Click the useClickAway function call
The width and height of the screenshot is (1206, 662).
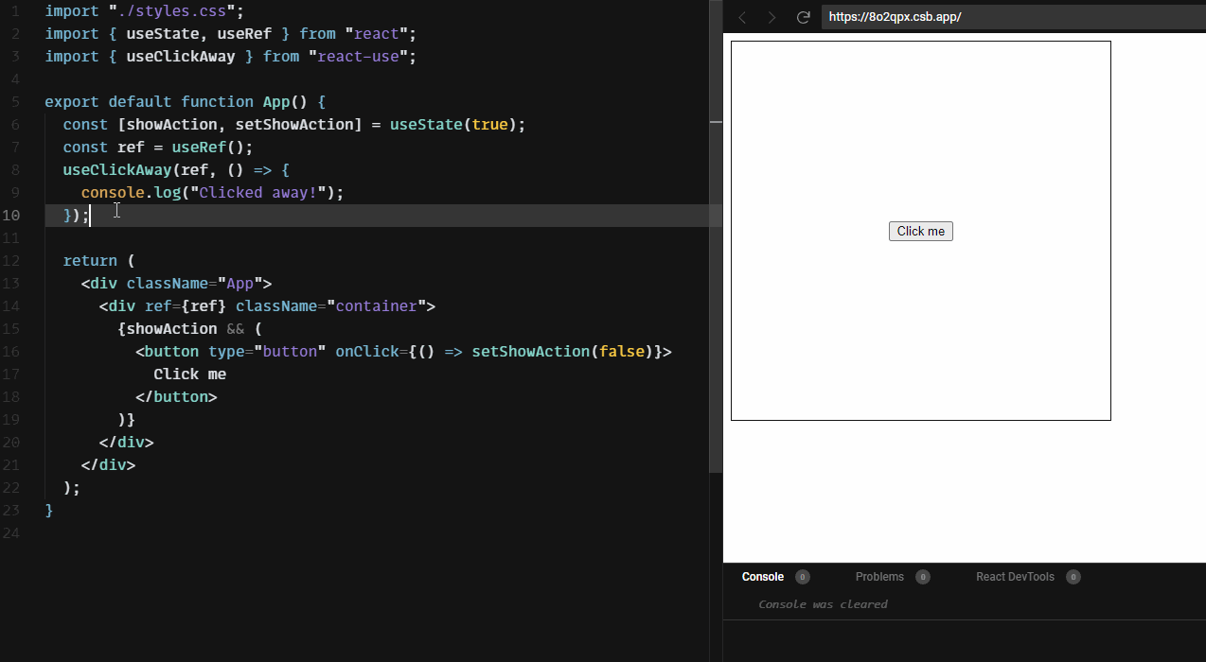click(x=116, y=169)
